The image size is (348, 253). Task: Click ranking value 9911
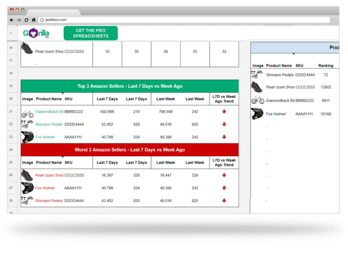point(326,100)
